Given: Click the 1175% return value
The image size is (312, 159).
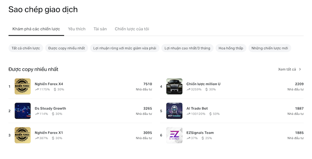Looking at the screenshot, I should (x=44, y=89).
